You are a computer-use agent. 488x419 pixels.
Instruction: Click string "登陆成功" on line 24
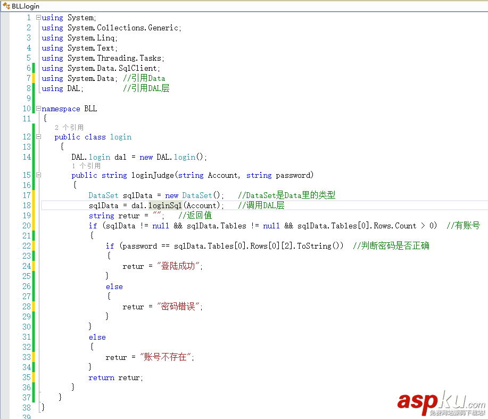click(178, 266)
